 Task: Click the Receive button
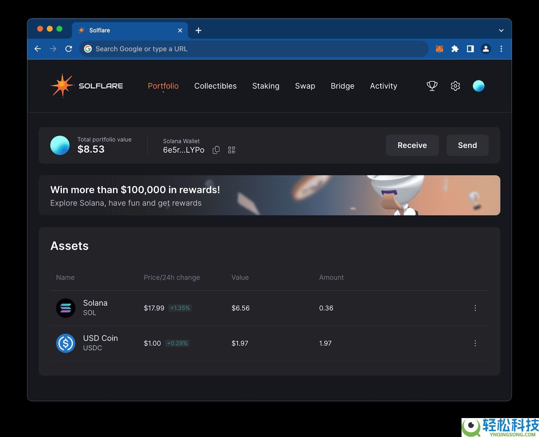pyautogui.click(x=412, y=145)
